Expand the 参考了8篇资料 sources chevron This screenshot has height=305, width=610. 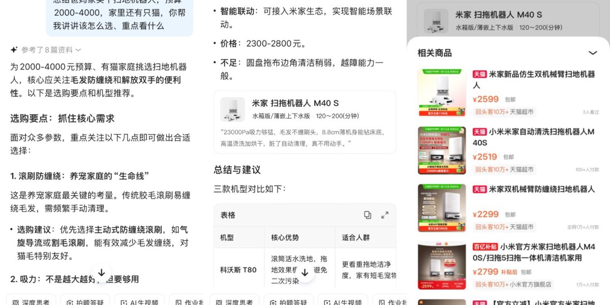(x=78, y=50)
